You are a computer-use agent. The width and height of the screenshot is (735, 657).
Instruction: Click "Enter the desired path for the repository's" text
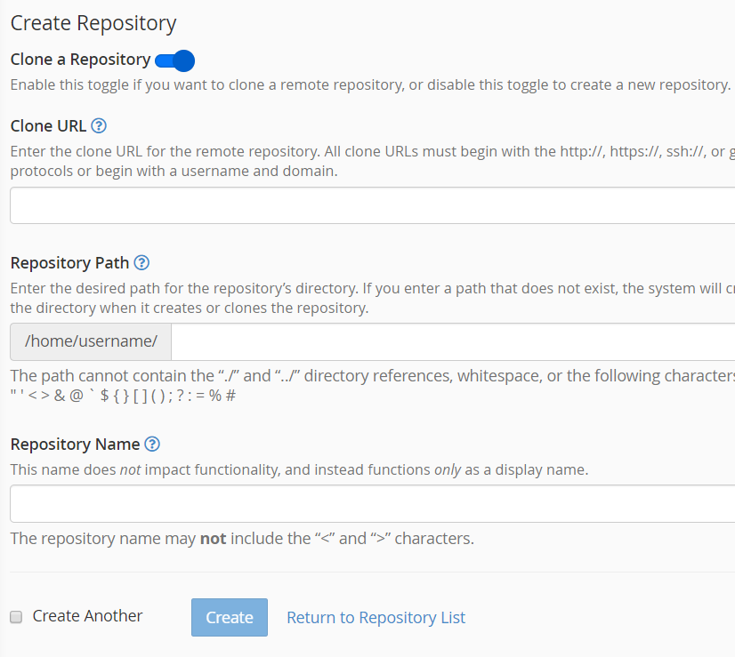(373, 288)
